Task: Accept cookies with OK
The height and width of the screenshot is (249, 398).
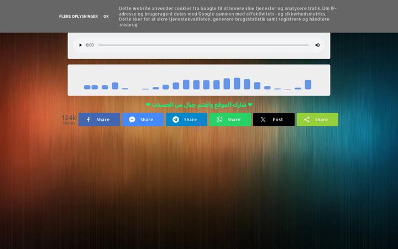Action: coord(106,16)
